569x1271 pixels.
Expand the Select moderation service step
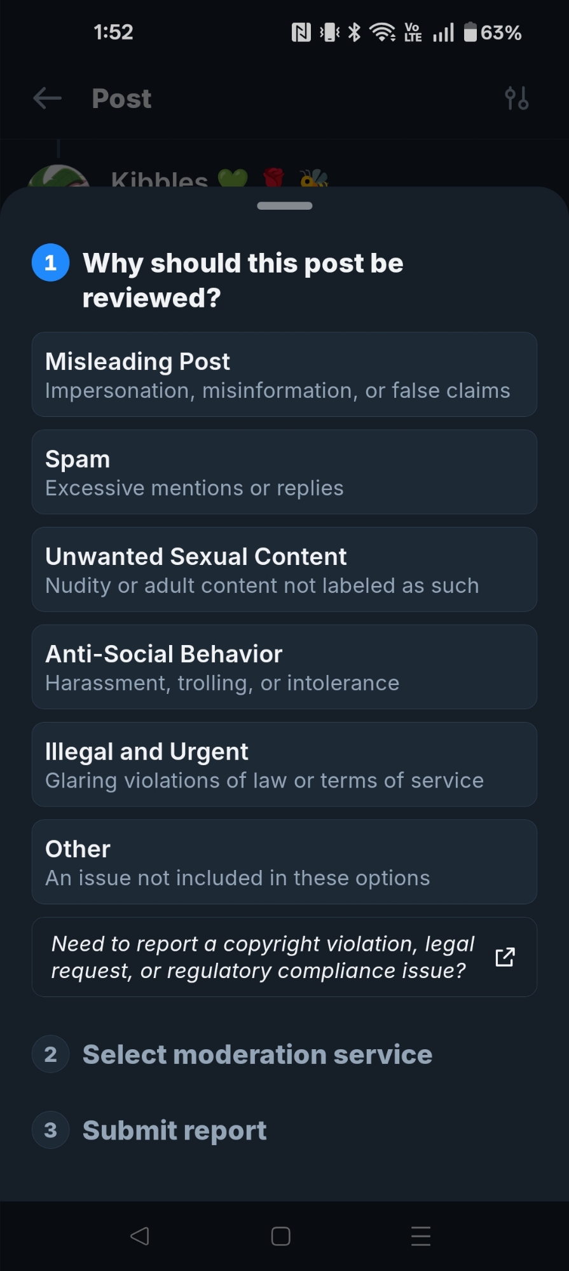point(257,1054)
